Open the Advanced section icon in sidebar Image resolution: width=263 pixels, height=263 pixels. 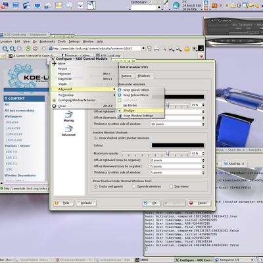point(68,131)
